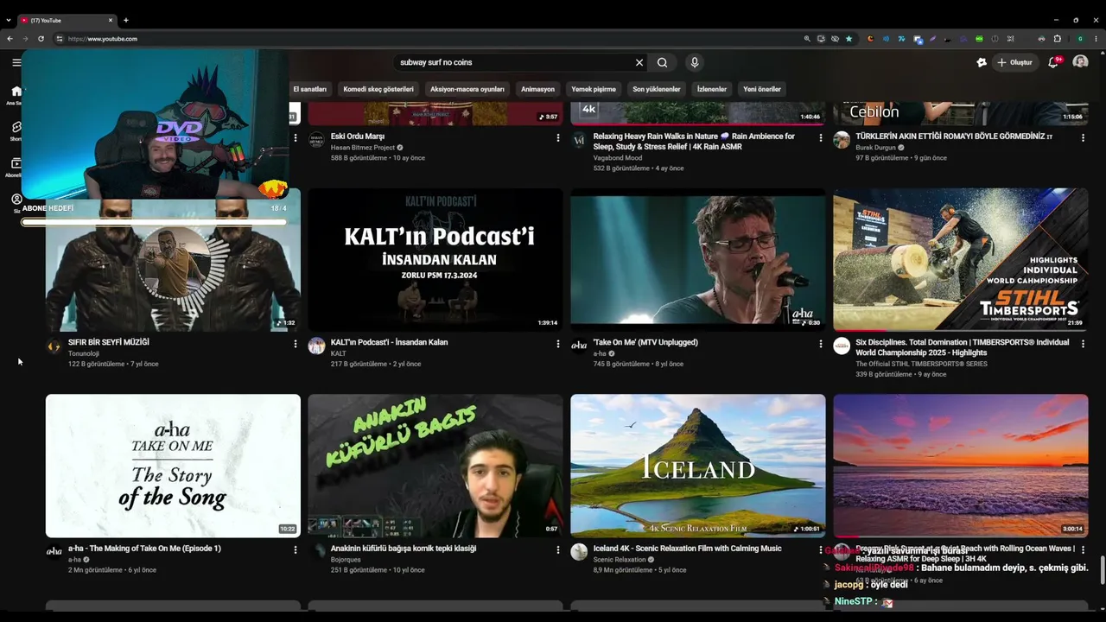Play the KALT'ın Podcast'i thumbnail
The image size is (1106, 622).
pyautogui.click(x=435, y=259)
